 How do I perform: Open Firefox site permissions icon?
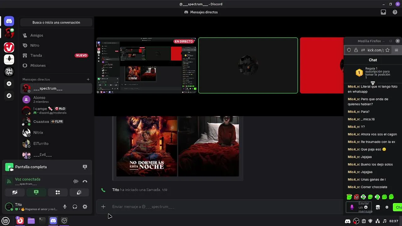363,50
